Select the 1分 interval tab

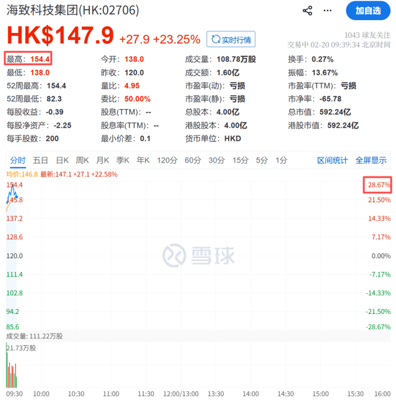[281, 160]
